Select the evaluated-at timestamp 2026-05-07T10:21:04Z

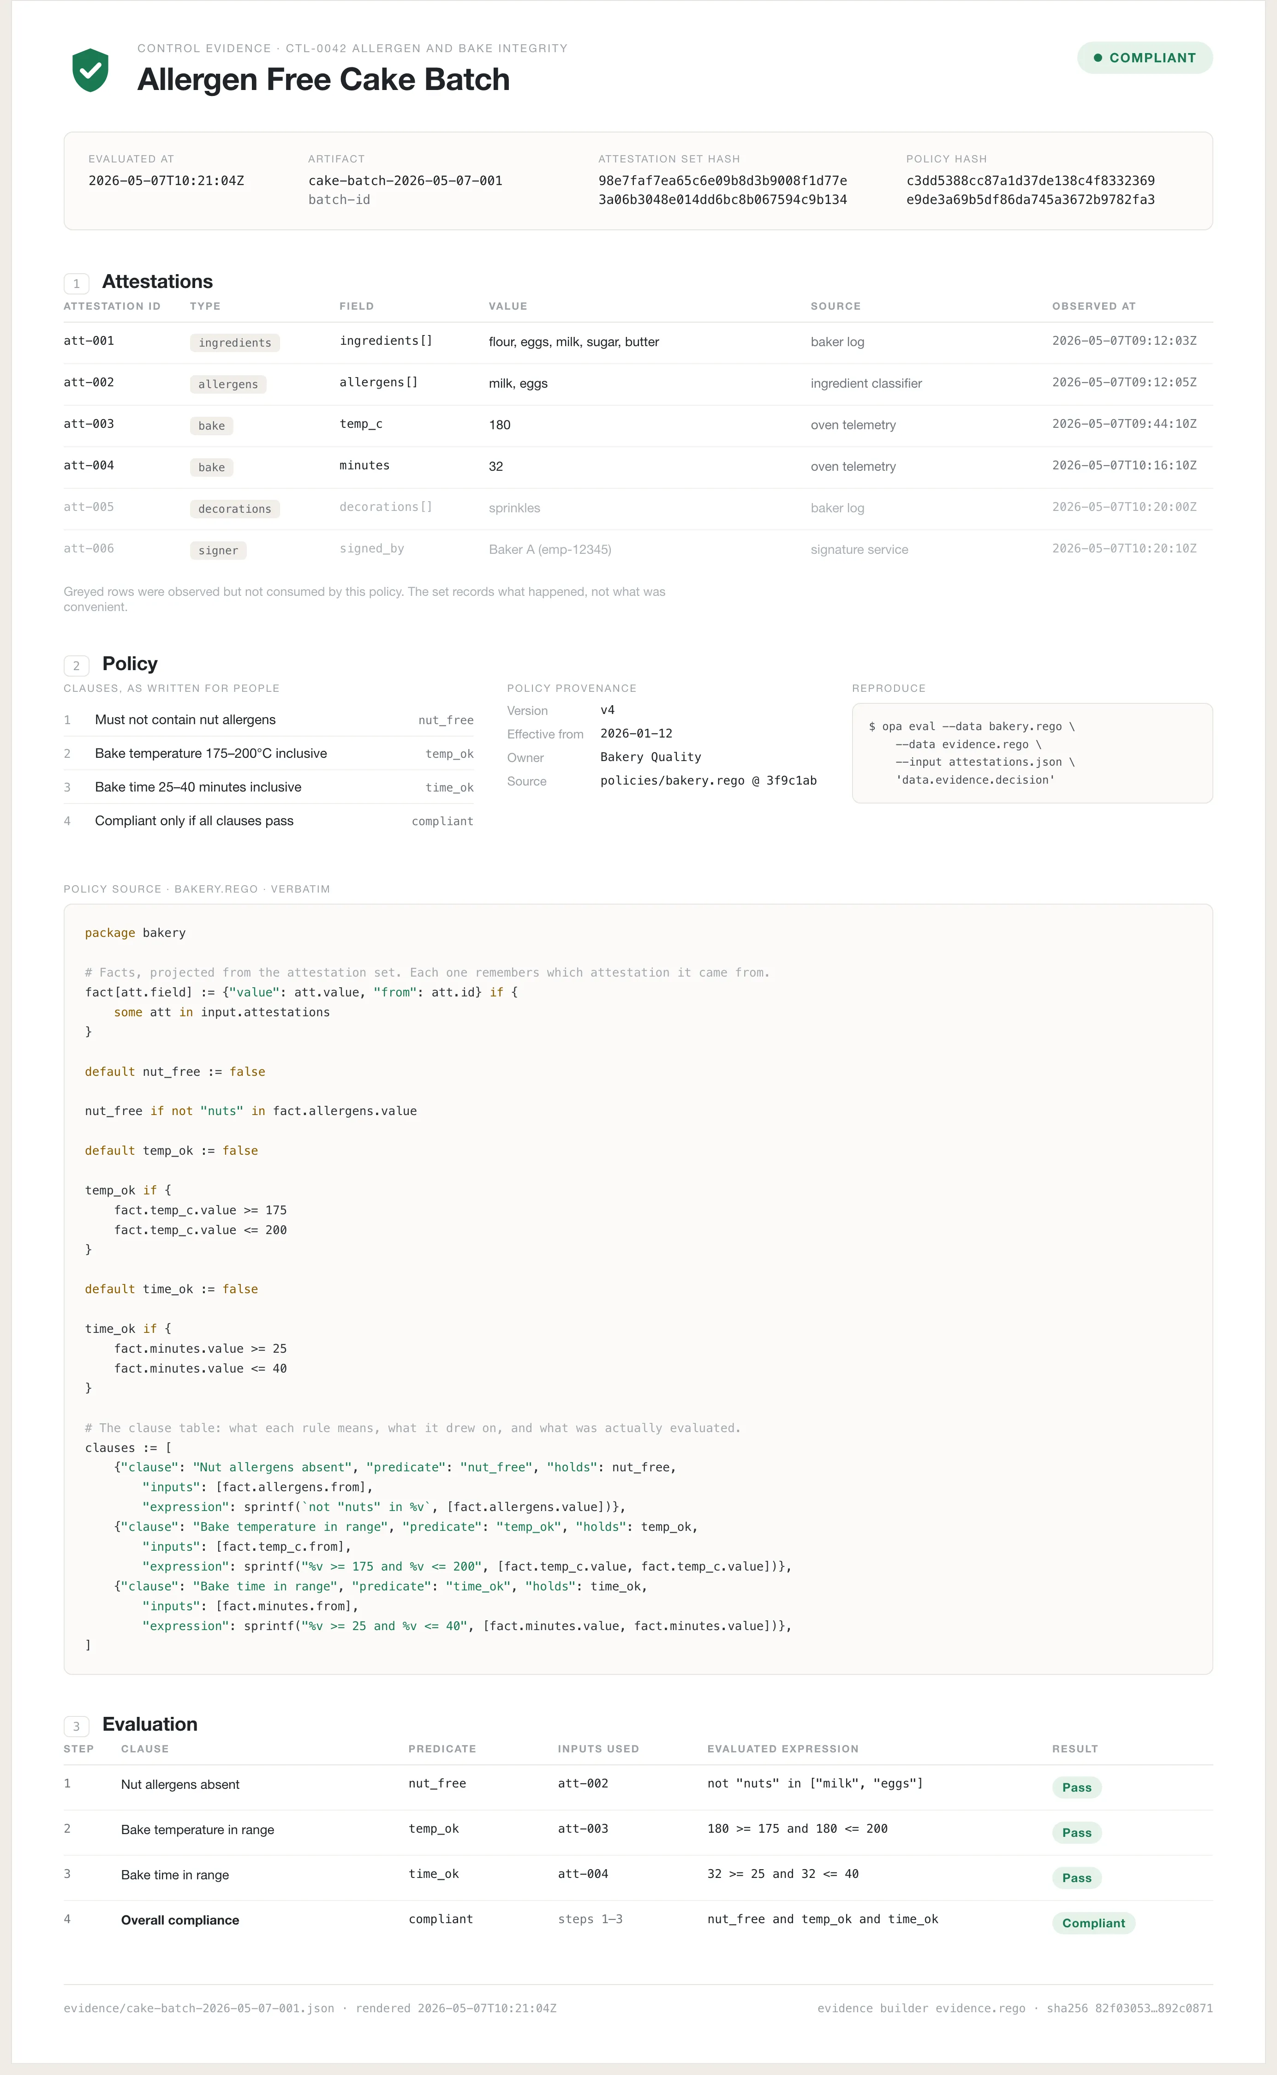click(x=167, y=181)
